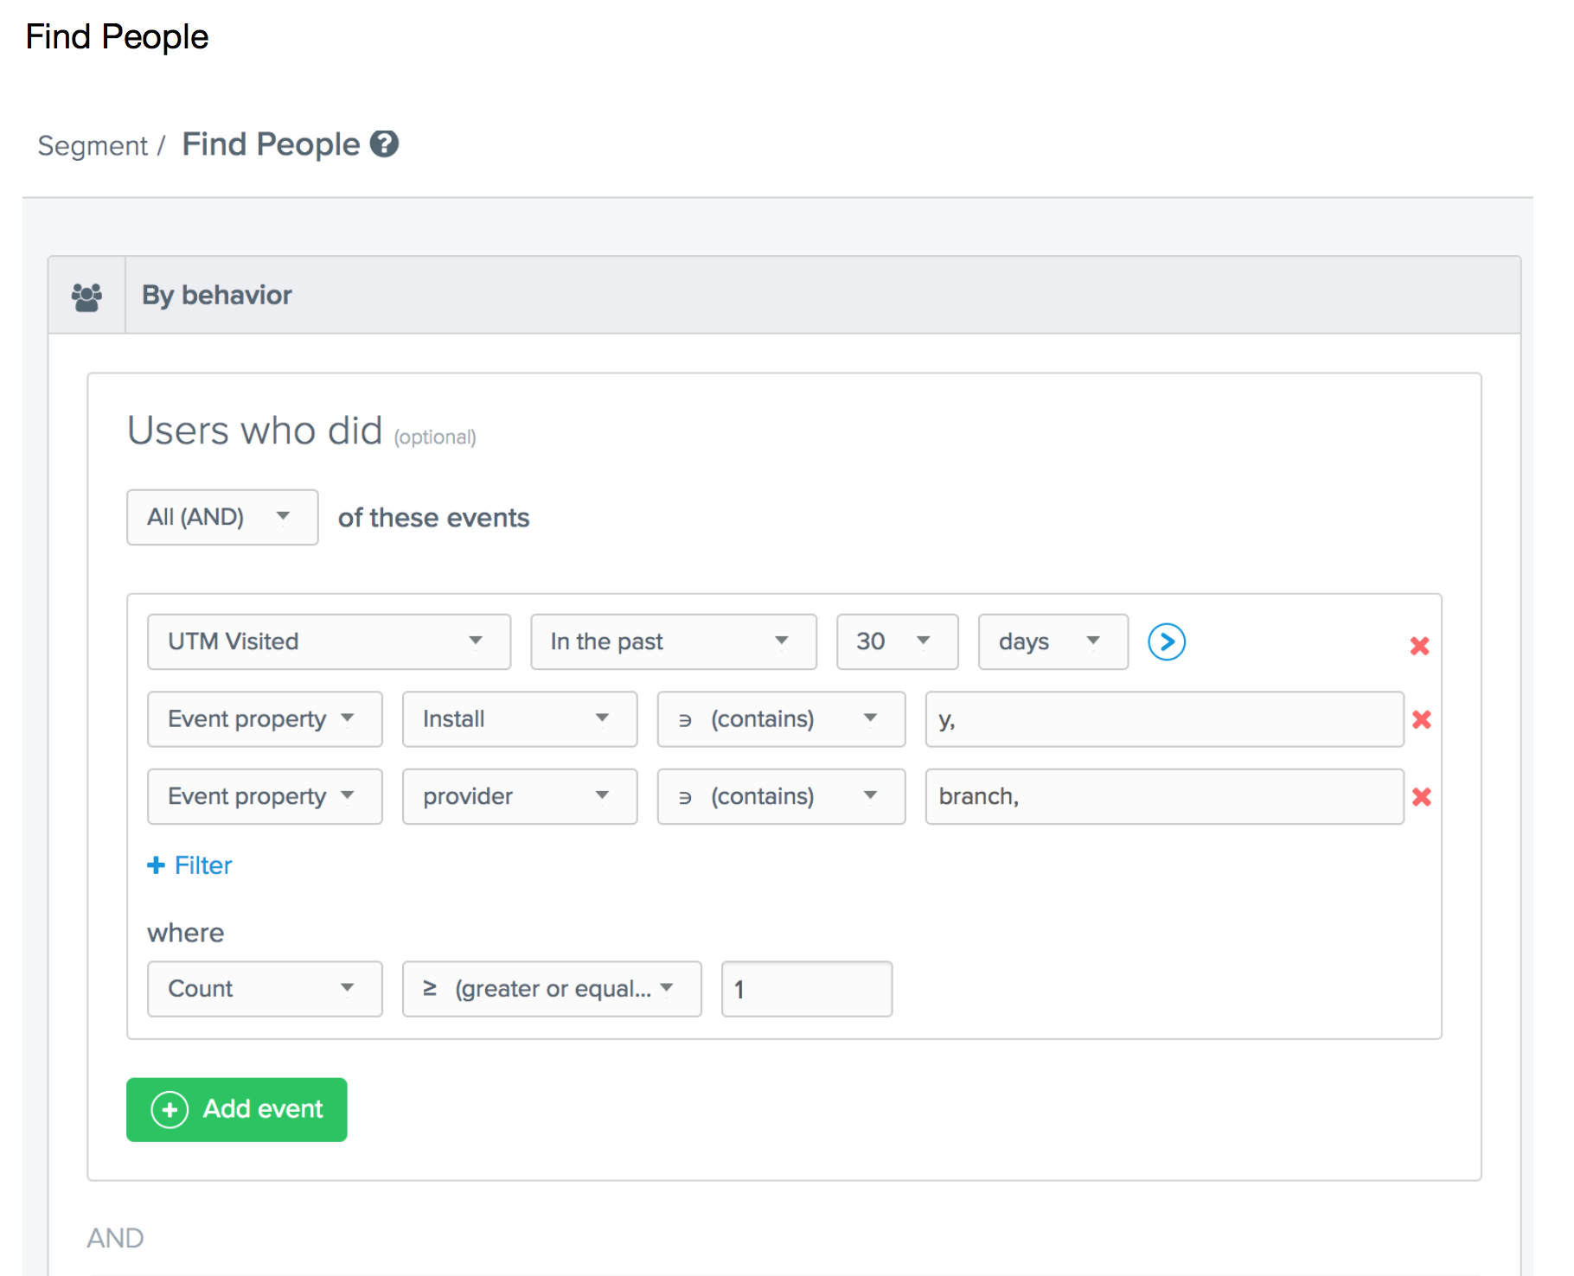Open the days unit dropdown
This screenshot has height=1276, width=1574.
click(x=1053, y=641)
